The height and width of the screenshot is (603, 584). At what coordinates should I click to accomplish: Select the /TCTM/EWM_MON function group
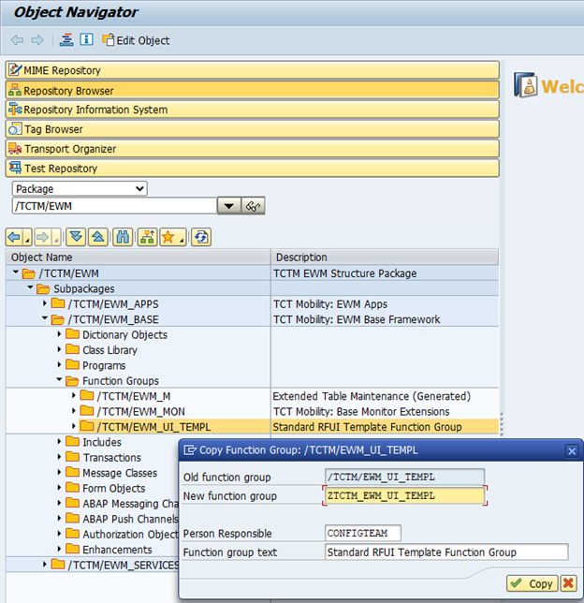point(140,412)
